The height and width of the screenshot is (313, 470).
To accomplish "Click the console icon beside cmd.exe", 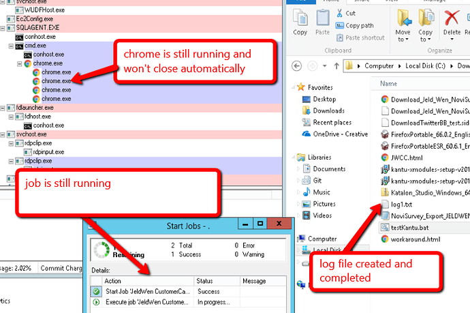I will point(20,46).
